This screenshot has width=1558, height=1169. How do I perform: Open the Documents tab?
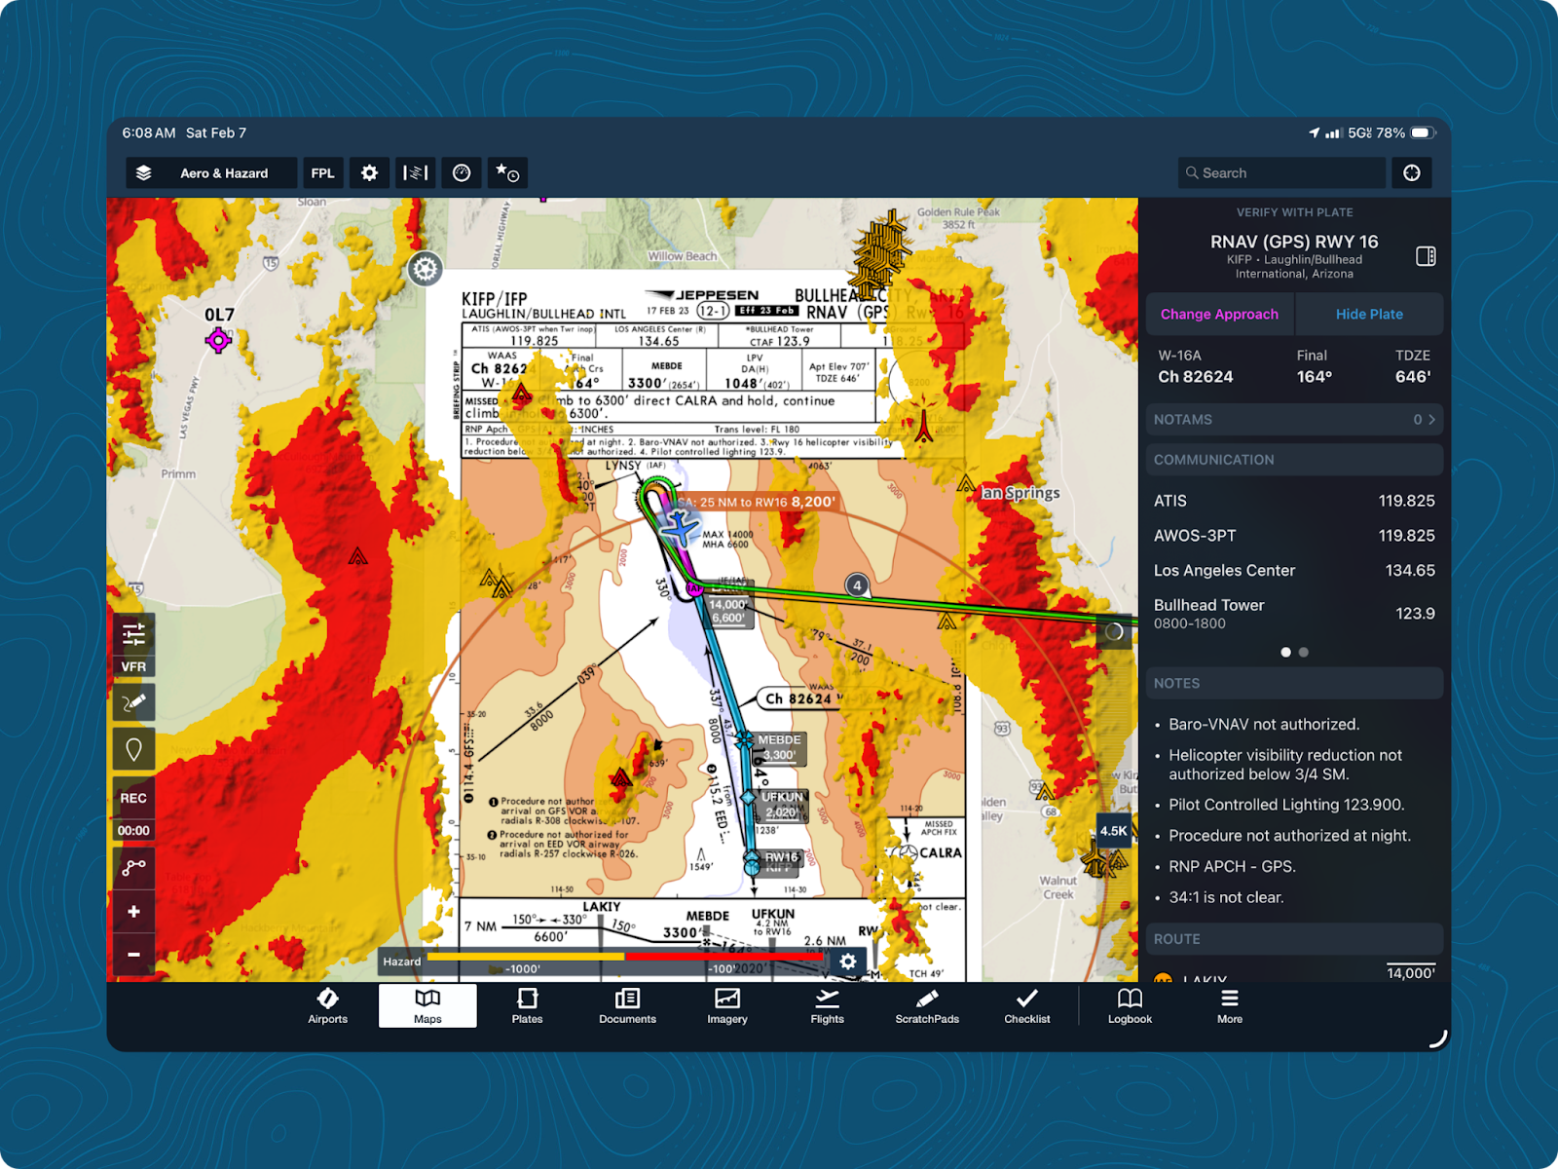pyautogui.click(x=627, y=1006)
